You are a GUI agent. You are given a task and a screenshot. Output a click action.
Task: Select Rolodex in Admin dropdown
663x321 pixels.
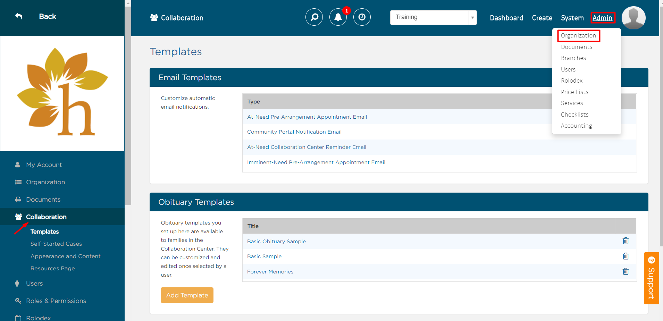[572, 81]
